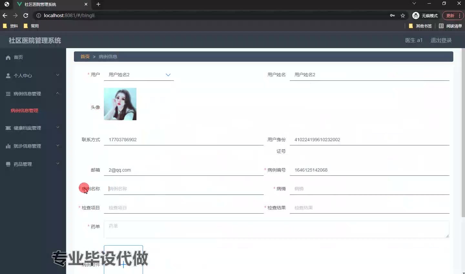This screenshot has width=465, height=274.
Task: Click the plus icon to upload 病例附件
Action: (x=123, y=265)
